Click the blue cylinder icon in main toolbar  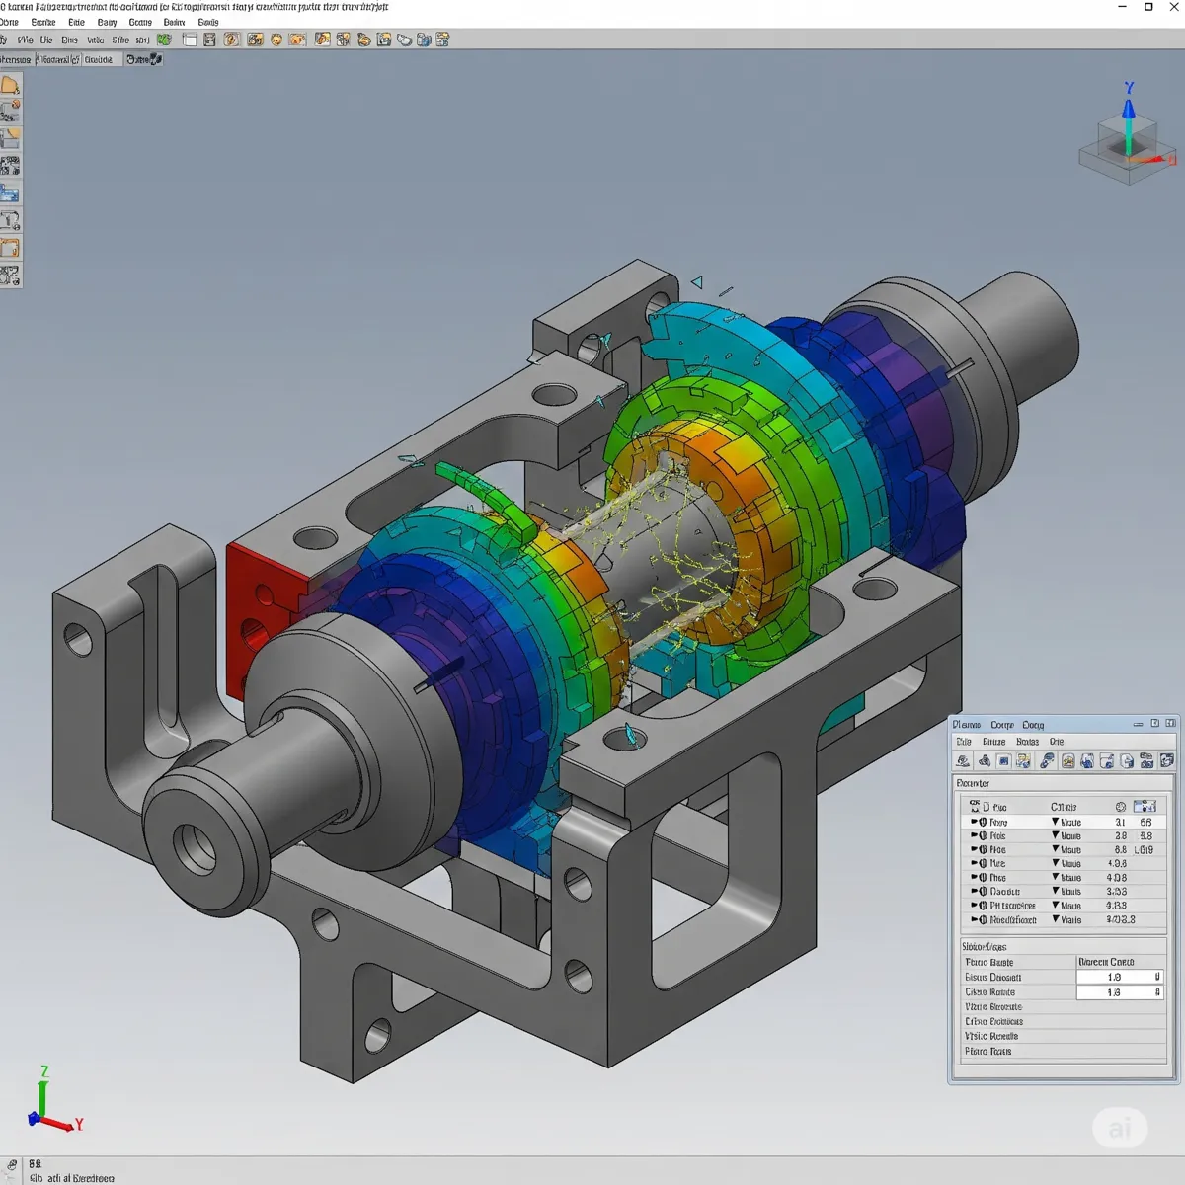pos(425,39)
